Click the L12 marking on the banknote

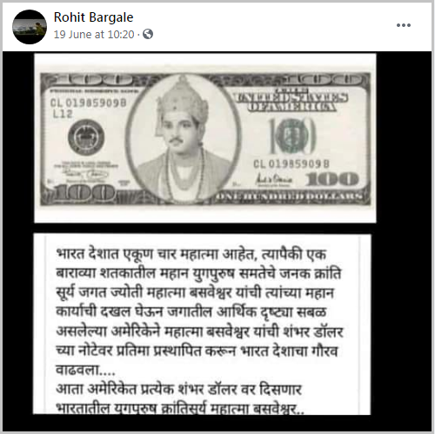pyautogui.click(x=63, y=114)
